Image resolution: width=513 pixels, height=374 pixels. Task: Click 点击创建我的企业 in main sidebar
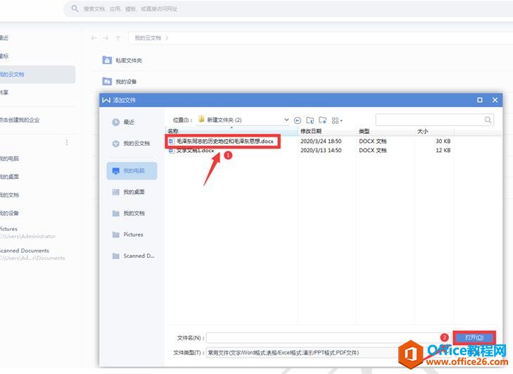pos(20,120)
